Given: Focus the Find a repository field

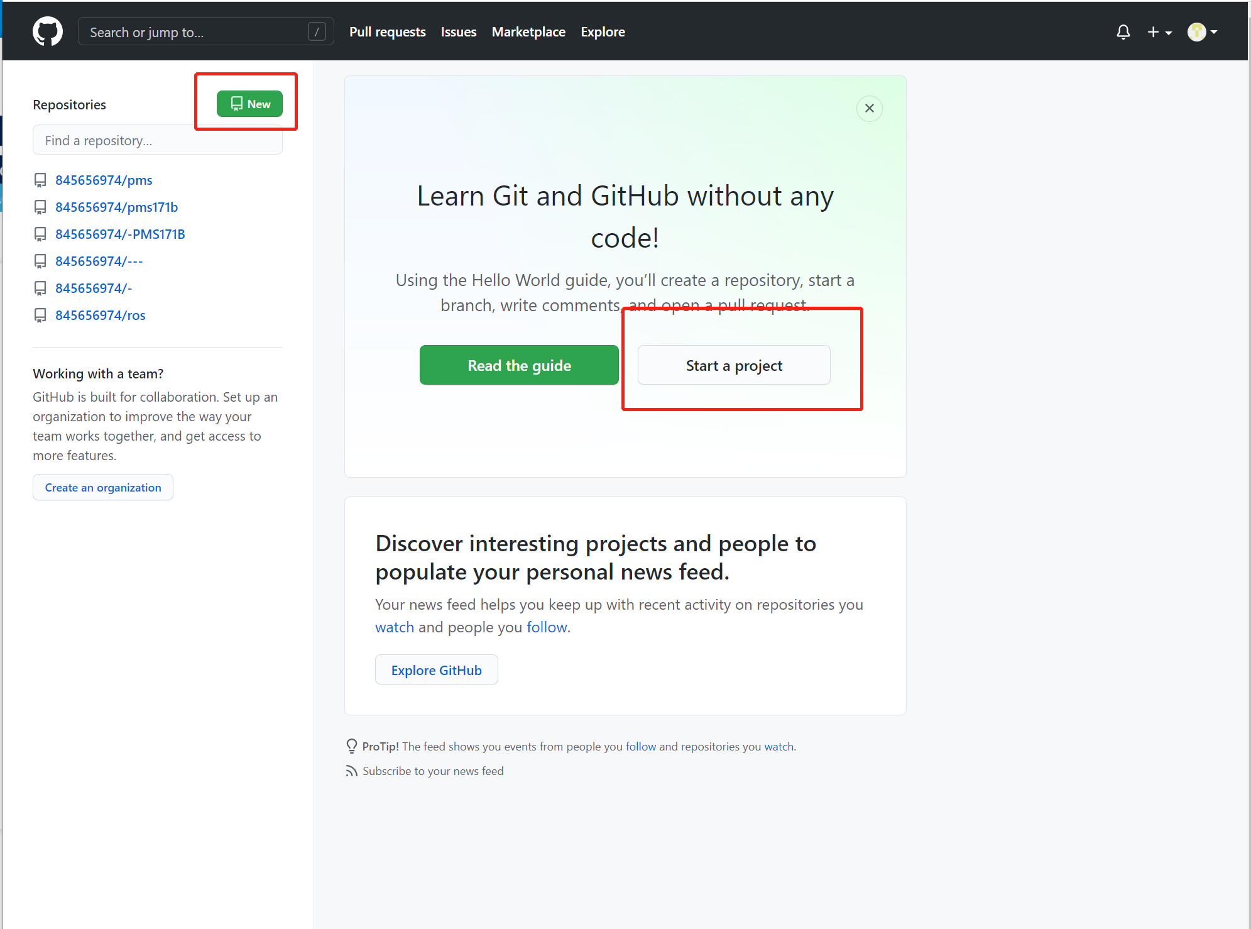Looking at the screenshot, I should click(x=157, y=140).
